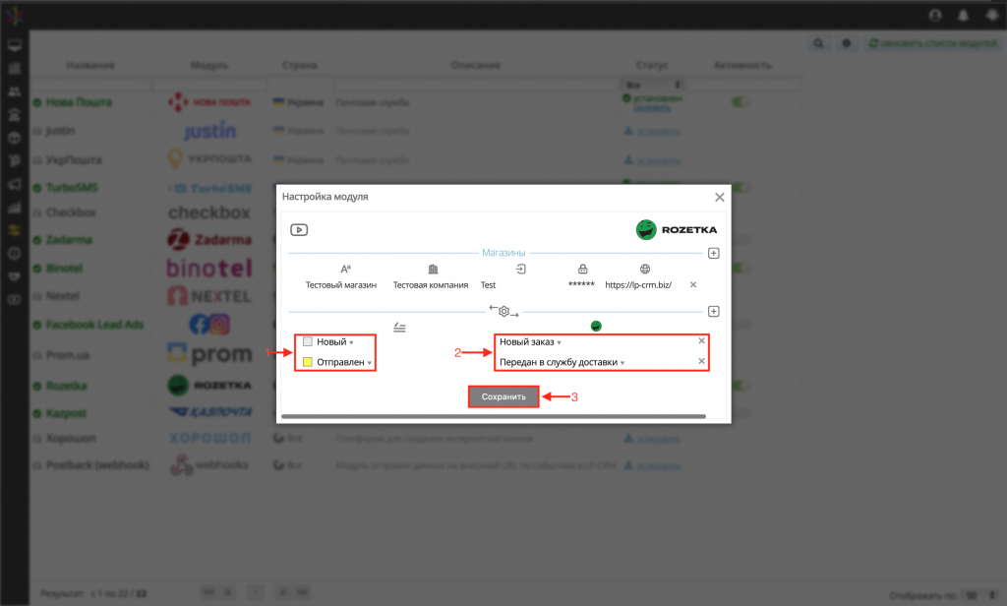Add a status mapping row with plus icon
This screenshot has height=606, width=1007.
point(713,312)
